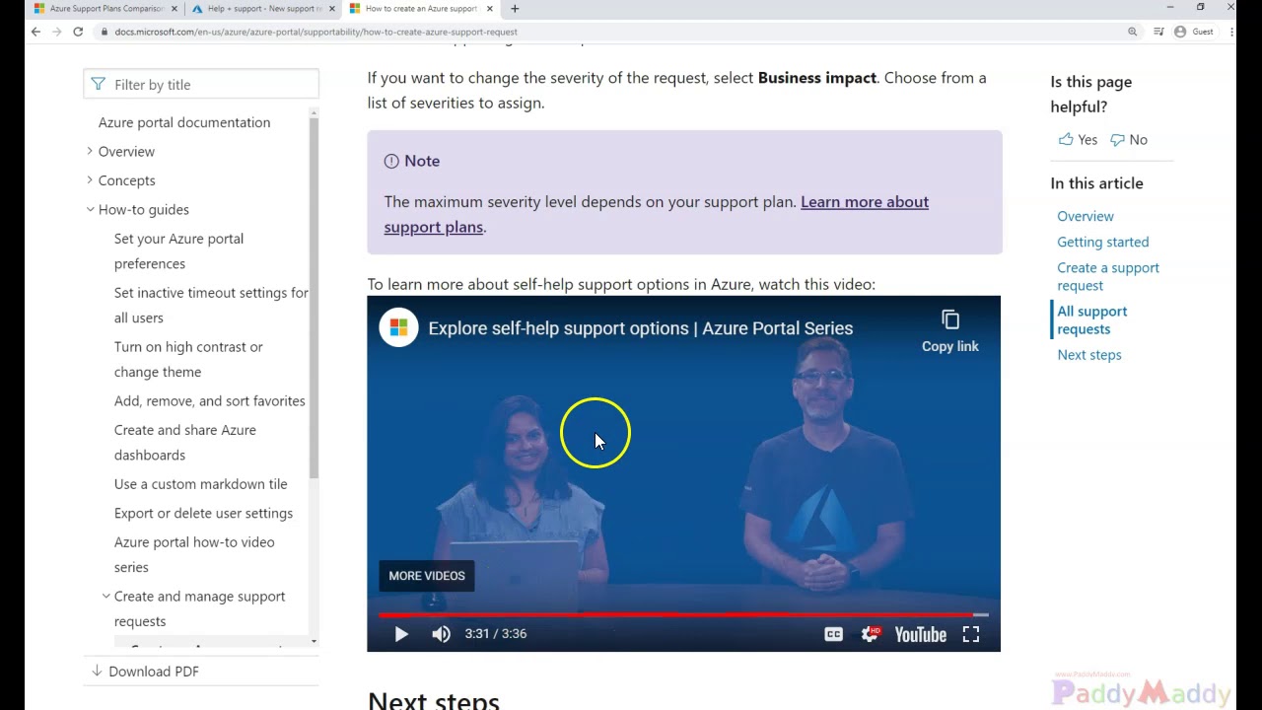Close the How to create support tab
Viewport: 1262px width, 710px height.
pos(490,9)
